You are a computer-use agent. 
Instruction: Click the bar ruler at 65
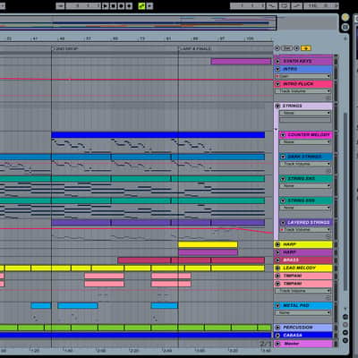pyautogui.click(x=115, y=38)
